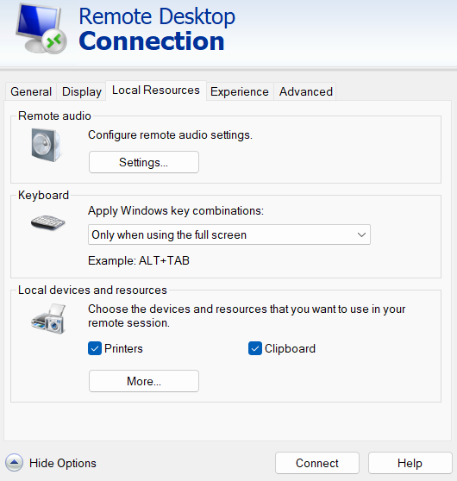Click the 'Remote audio' group title

(54, 116)
